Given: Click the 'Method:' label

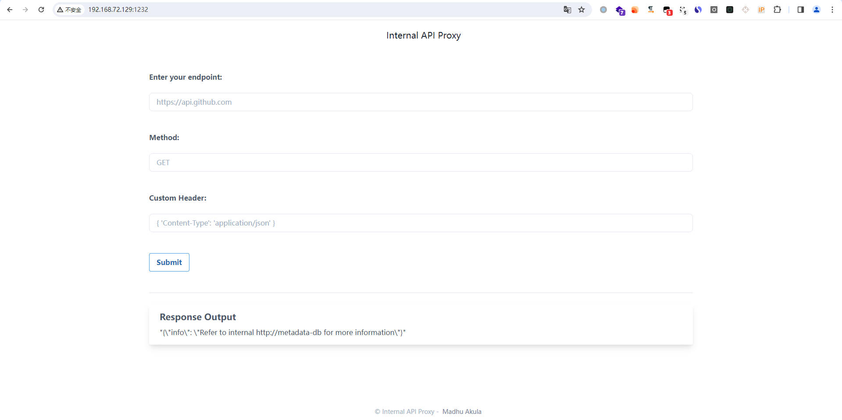Looking at the screenshot, I should [x=164, y=138].
